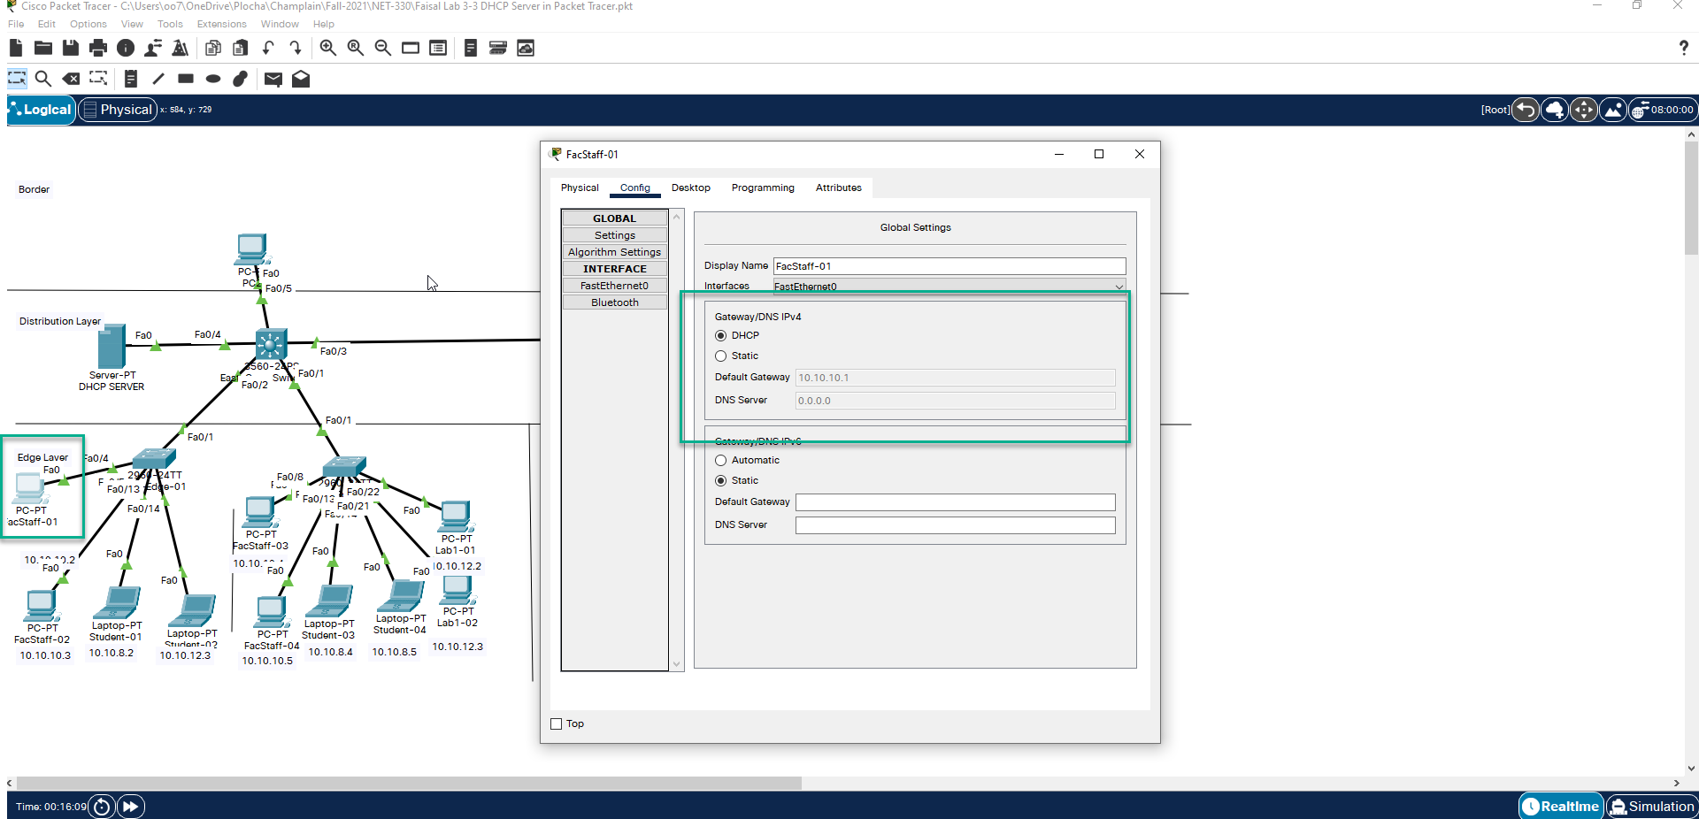1699x819 pixels.
Task: Click the IPv6 Default Gateway field
Action: [955, 502]
